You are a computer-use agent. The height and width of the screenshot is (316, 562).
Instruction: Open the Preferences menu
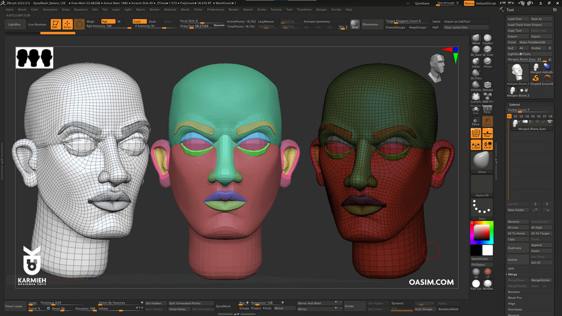pos(215,10)
